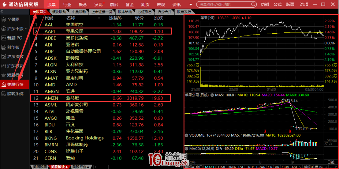Image resolution: width=339 pixels, height=169 pixels.
Task: Select the BKNG Booking Holdings row
Action: [107, 138]
